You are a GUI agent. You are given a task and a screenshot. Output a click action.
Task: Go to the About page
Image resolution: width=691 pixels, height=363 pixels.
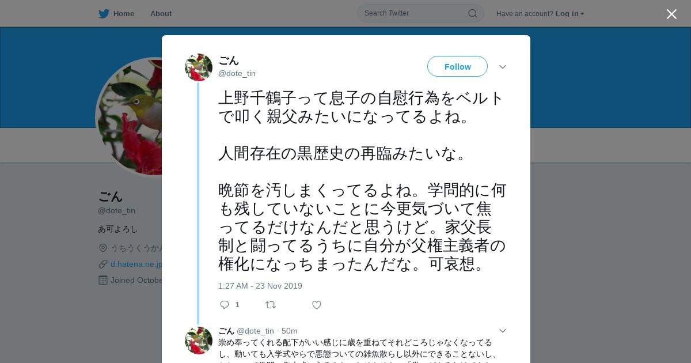(x=161, y=14)
